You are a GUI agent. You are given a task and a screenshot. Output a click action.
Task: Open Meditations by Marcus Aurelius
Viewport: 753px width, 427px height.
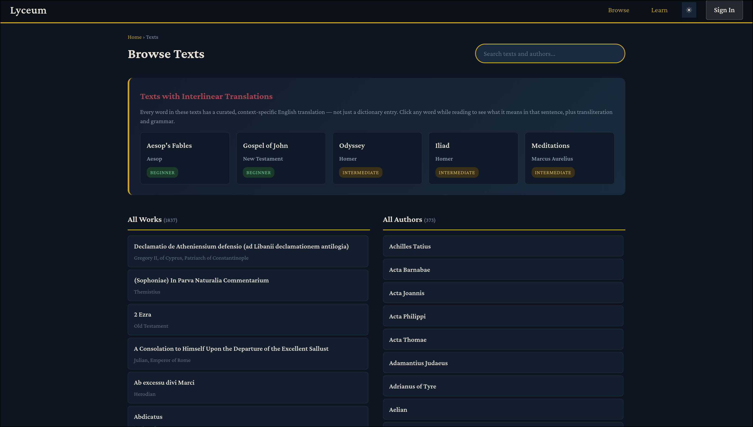(569, 158)
